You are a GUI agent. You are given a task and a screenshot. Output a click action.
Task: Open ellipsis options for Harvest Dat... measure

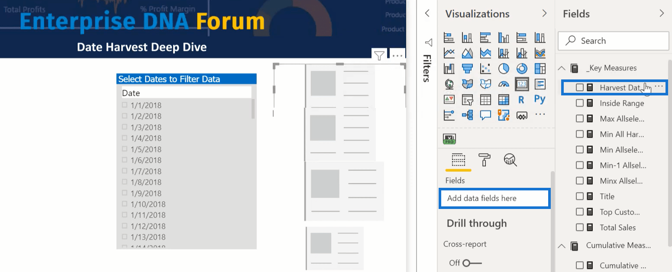coord(659,87)
